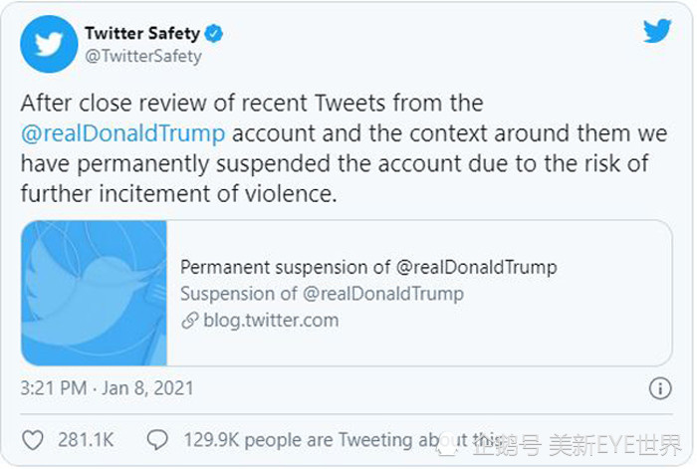This screenshot has width=697, height=469.
Task: Click the card title "Permanent suspension of @realDonaldTrump"
Action: point(368,267)
